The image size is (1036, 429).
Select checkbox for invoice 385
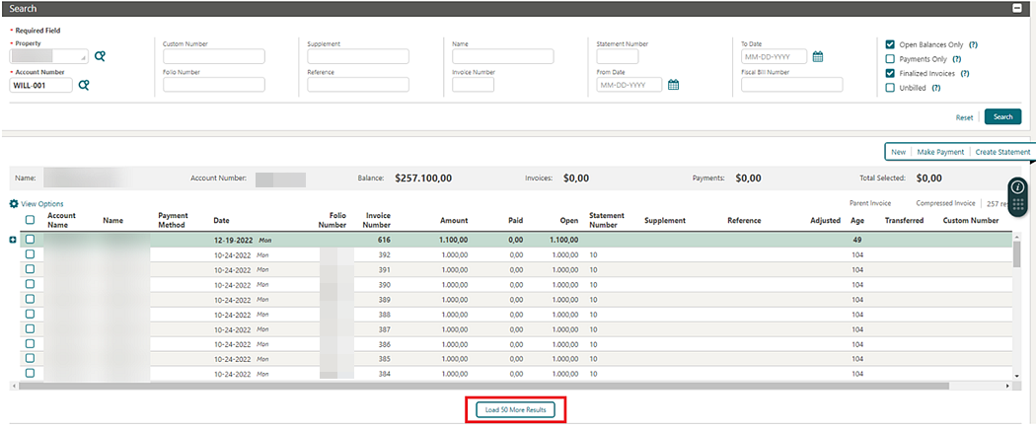pyautogui.click(x=30, y=358)
